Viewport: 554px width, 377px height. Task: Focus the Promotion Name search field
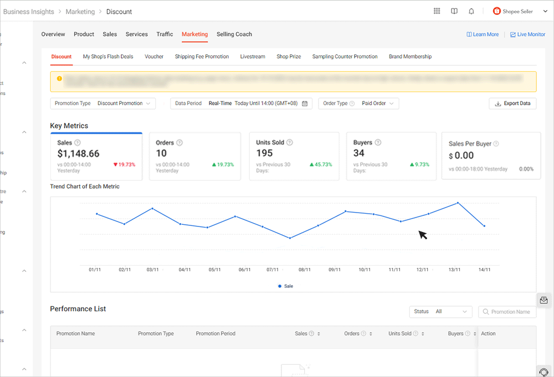click(507, 312)
